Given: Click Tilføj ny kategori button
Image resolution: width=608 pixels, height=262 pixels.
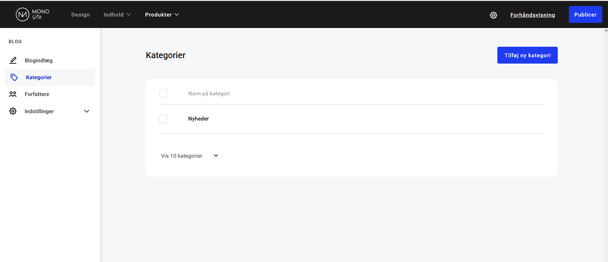Looking at the screenshot, I should click(x=527, y=55).
